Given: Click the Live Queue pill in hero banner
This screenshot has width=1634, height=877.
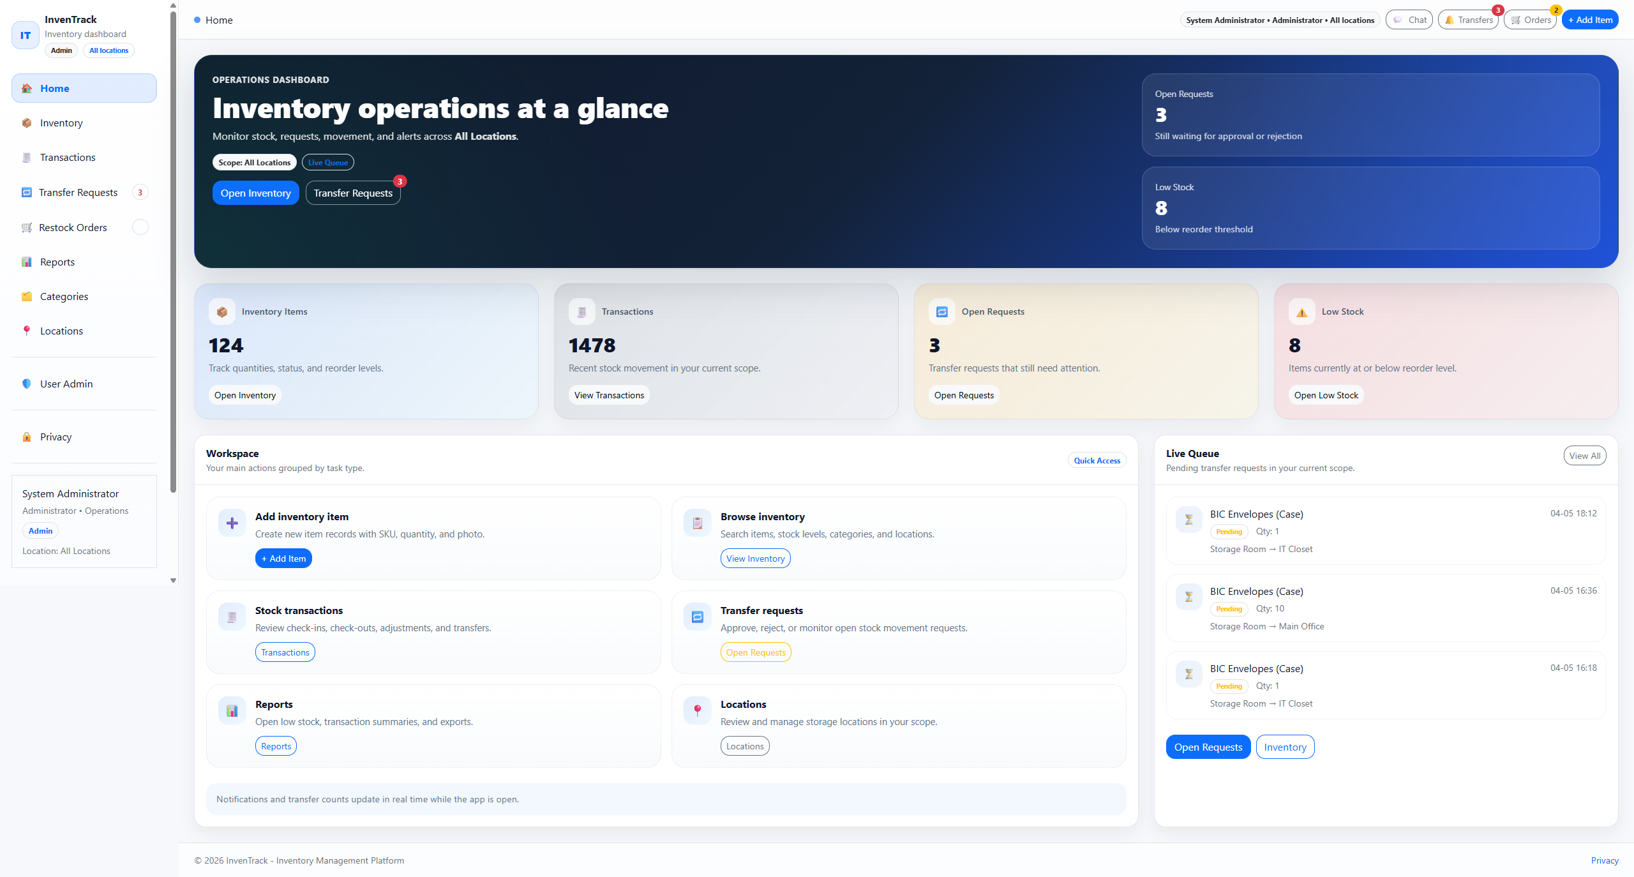Looking at the screenshot, I should [328, 163].
